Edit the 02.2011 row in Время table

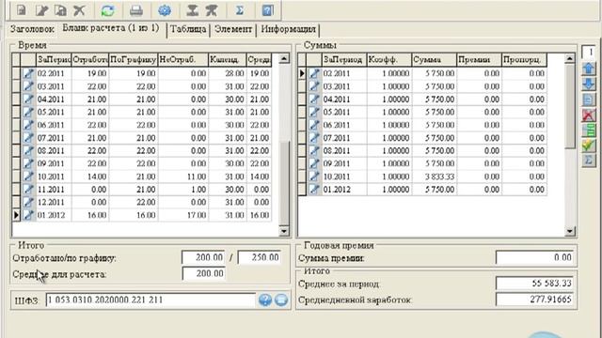click(x=28, y=73)
